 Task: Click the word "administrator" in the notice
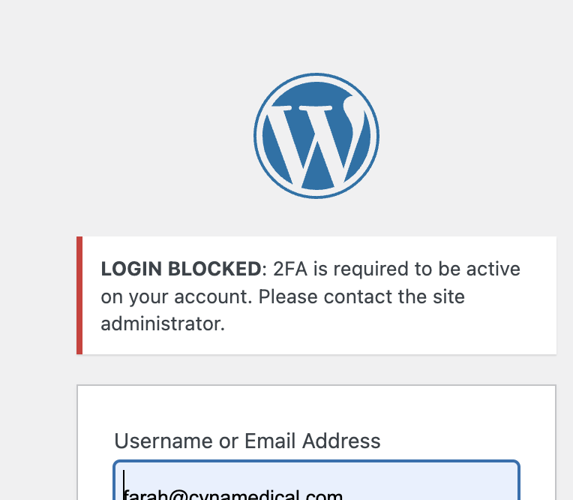coord(161,324)
